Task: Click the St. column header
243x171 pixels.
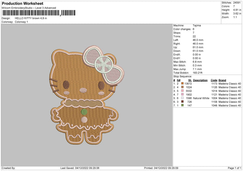Action: coord(190,80)
